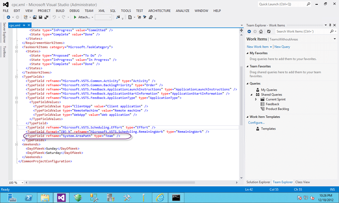Click the Undo toolbar arrow
Screen dimensions: 339x203
coord(54,17)
